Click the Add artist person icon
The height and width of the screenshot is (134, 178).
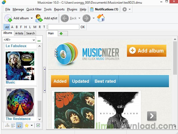(39, 18)
